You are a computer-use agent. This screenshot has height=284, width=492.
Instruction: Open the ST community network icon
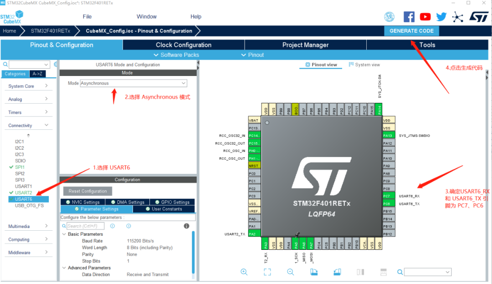pos(457,17)
